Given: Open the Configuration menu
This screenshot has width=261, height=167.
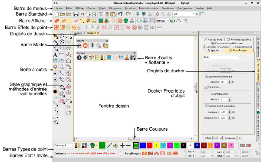Looking at the screenshot, I should [184, 8].
